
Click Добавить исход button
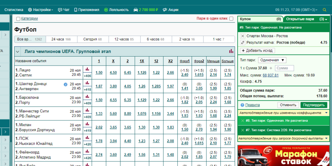257,51
